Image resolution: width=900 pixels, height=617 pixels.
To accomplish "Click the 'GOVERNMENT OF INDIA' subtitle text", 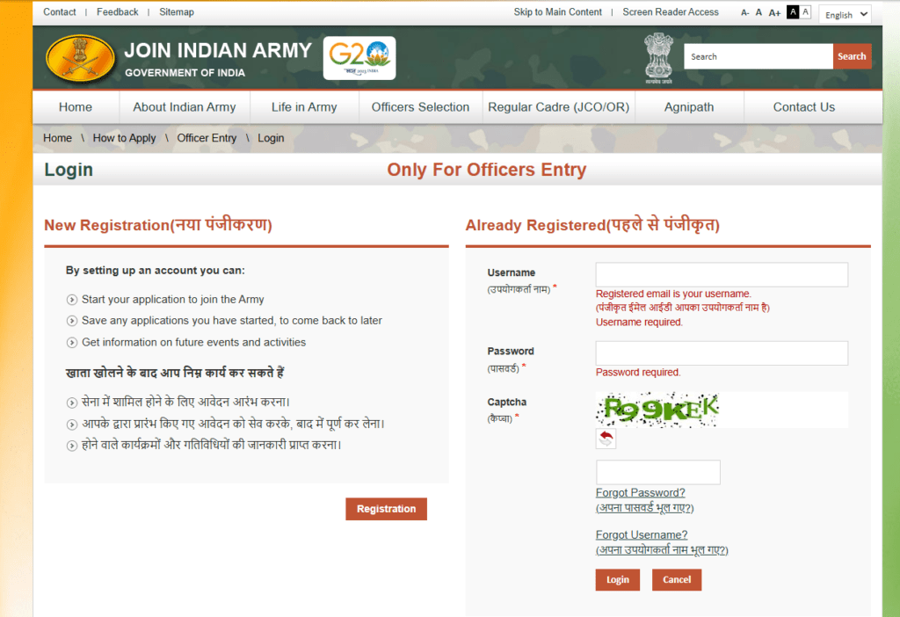I will pyautogui.click(x=185, y=73).
